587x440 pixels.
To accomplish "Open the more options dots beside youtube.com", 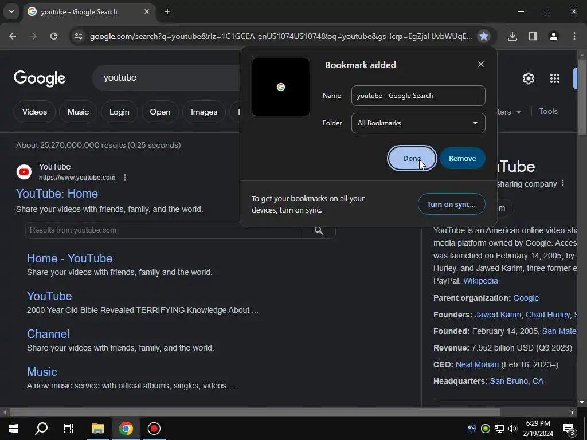I will [x=125, y=178].
